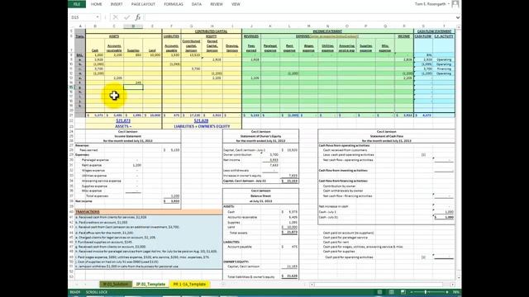Click the Page Break Preview icon
529x297 pixels.
pyautogui.click(x=403, y=292)
